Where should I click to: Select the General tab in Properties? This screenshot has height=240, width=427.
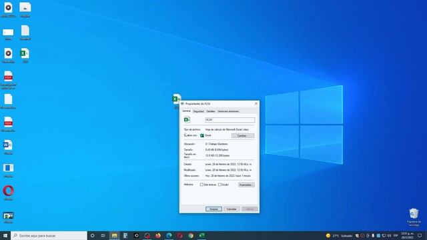pyautogui.click(x=186, y=111)
